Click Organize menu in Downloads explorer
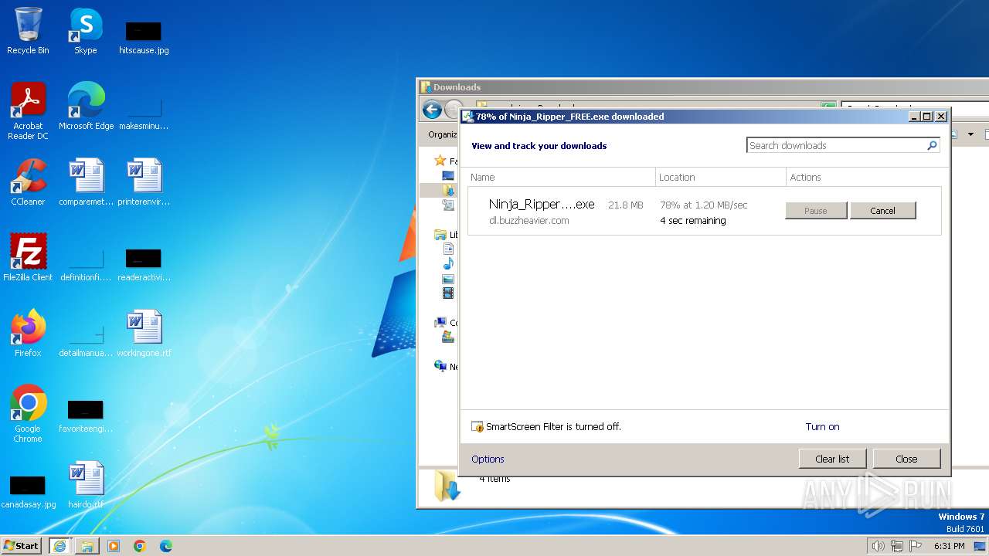 (443, 134)
